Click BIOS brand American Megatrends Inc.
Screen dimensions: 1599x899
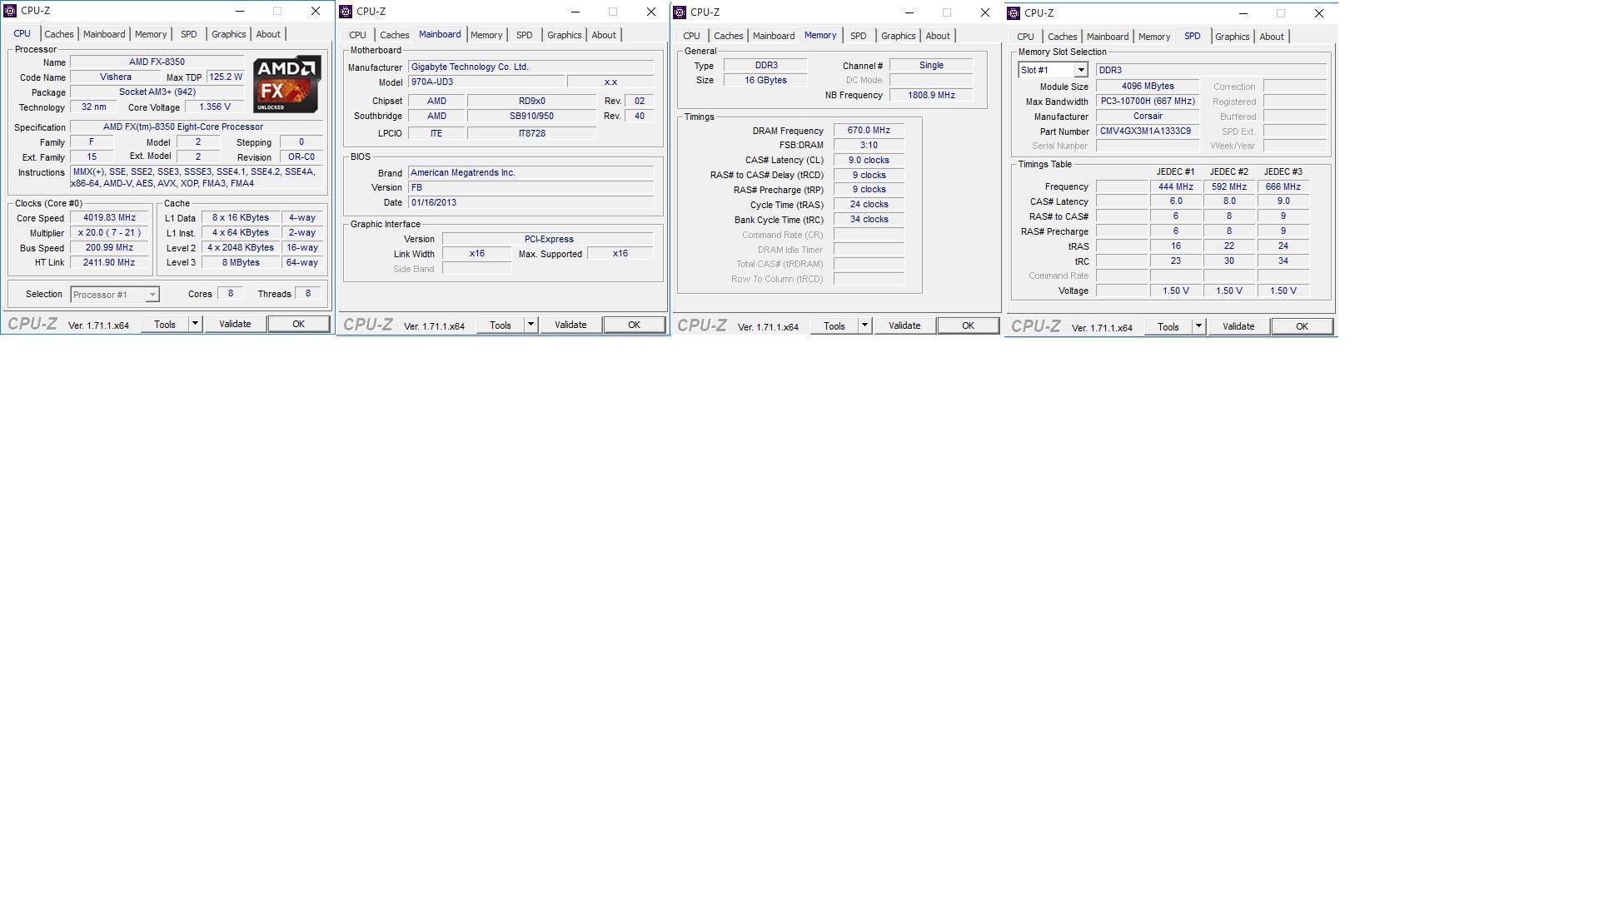(x=531, y=172)
